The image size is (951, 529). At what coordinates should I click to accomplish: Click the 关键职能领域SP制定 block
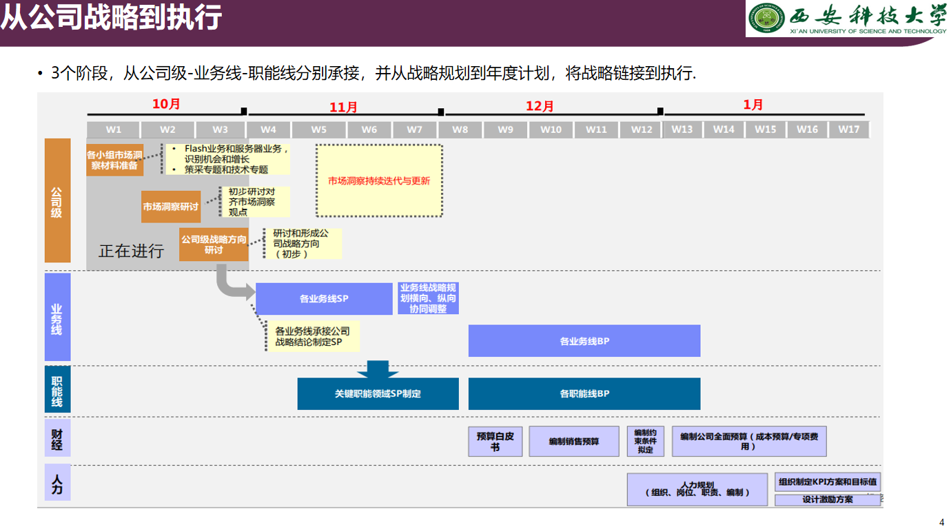pyautogui.click(x=378, y=394)
